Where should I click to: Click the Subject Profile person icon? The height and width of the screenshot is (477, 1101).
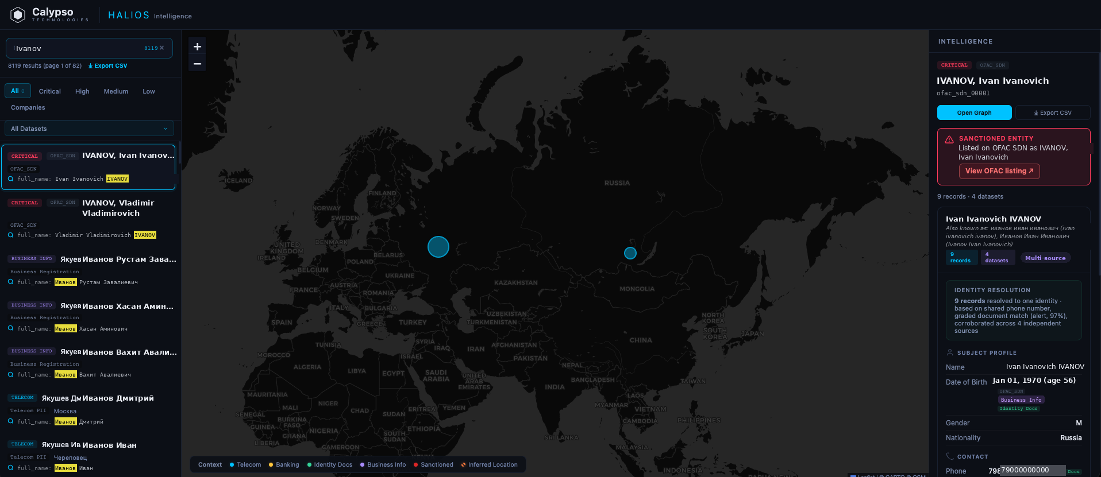950,352
